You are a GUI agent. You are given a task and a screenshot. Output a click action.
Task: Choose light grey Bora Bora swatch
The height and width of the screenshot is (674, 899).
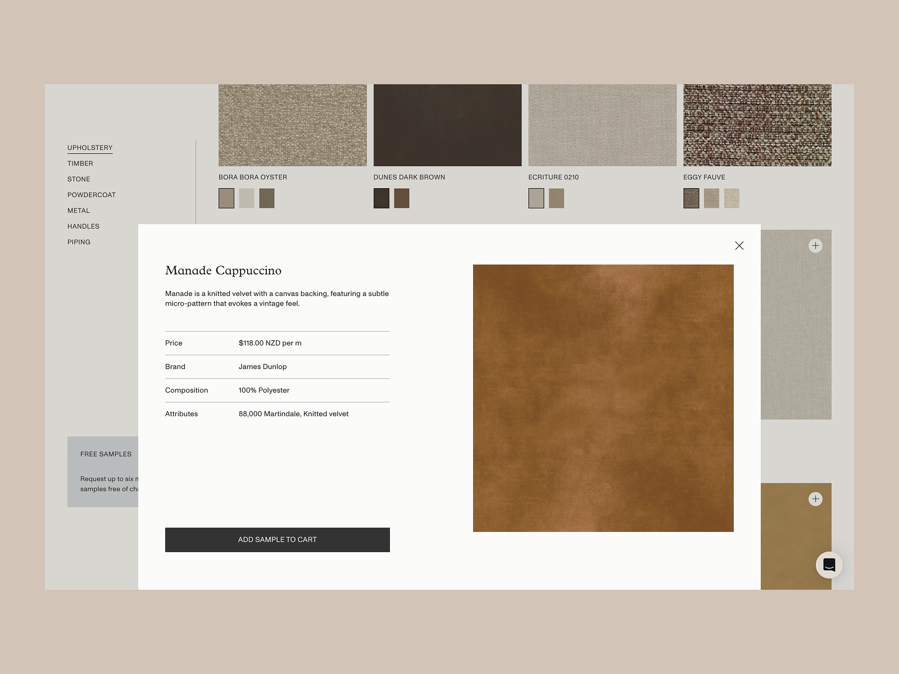coord(247,198)
